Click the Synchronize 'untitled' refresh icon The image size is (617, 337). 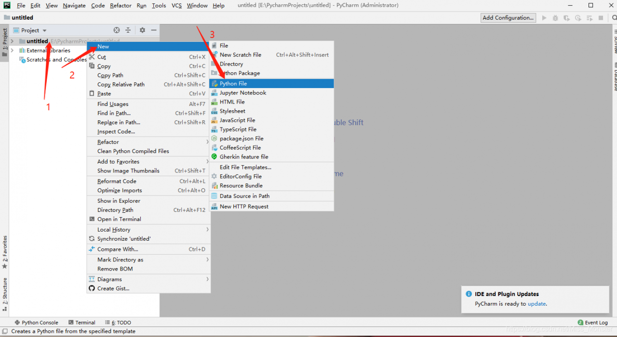(92, 239)
